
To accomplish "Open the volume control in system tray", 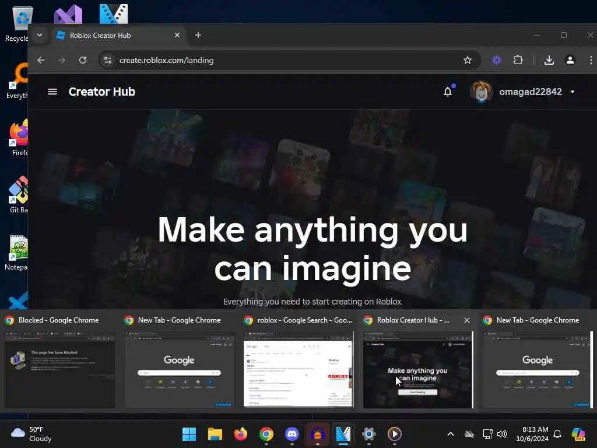I will 502,434.
